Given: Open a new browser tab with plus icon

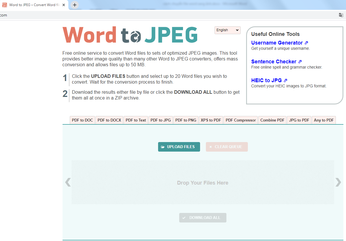Looking at the screenshot, I should tap(75, 5).
